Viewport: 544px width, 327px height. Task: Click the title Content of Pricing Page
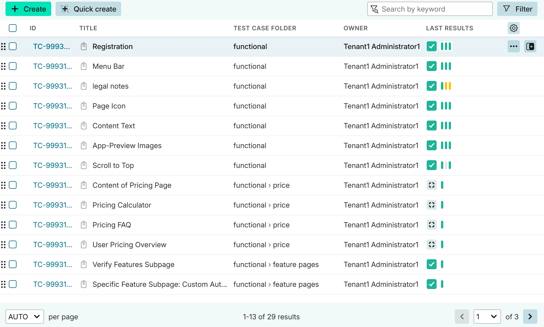point(132,185)
